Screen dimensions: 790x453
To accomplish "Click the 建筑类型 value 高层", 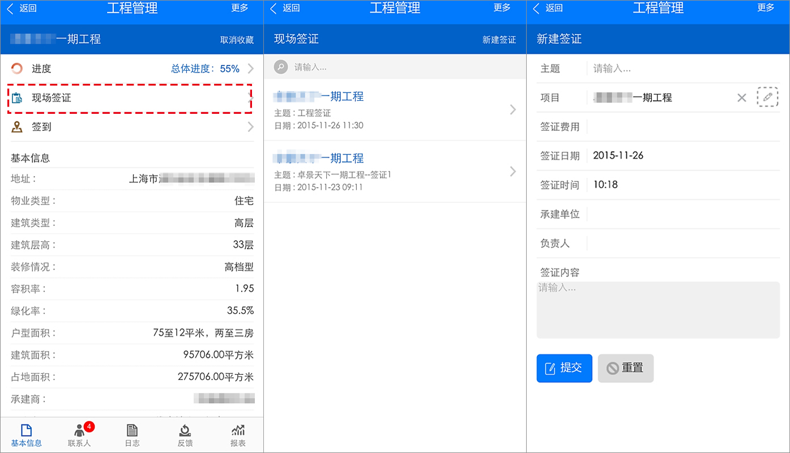I will [x=244, y=223].
